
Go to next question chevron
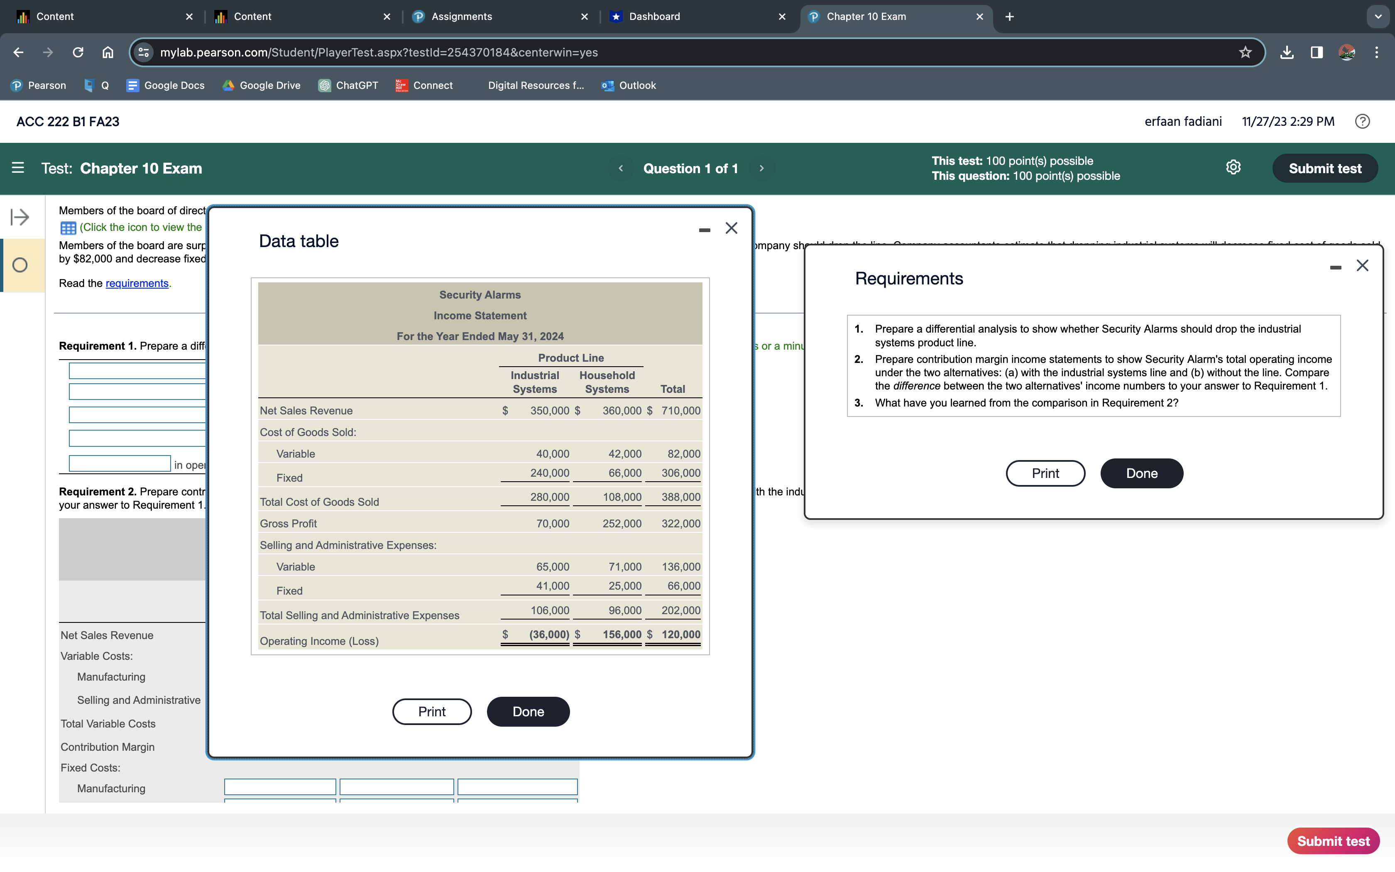click(761, 169)
